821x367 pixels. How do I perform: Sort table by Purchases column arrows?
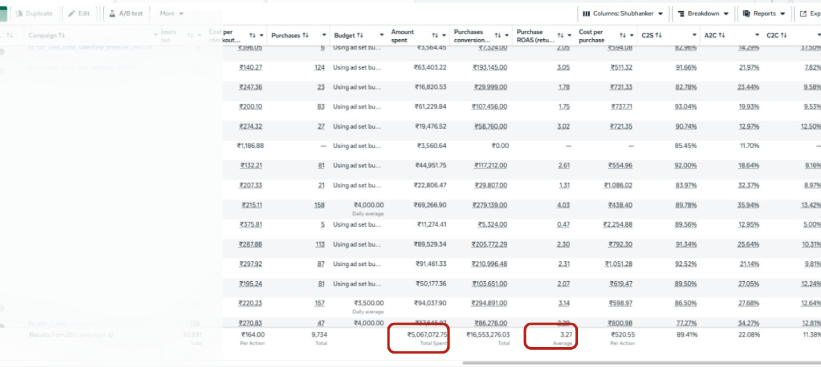point(305,35)
